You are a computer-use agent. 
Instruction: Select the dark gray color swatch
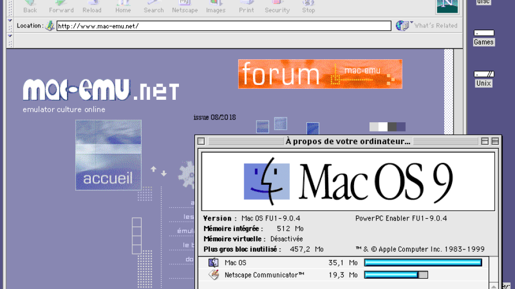392,127
